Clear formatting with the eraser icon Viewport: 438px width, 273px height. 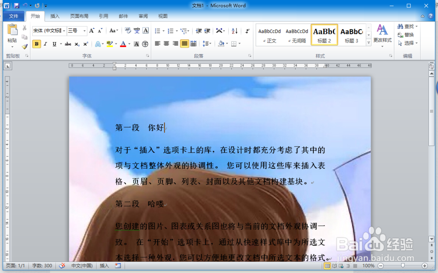127,31
